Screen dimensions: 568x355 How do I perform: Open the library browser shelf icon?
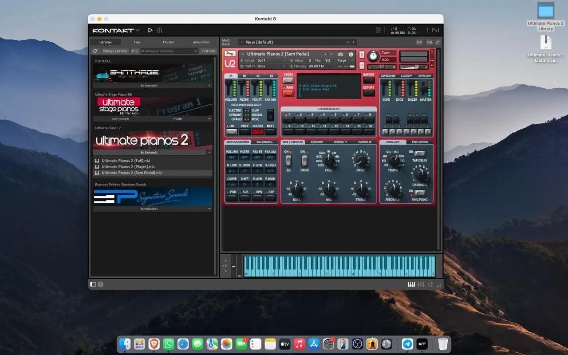[160, 30]
